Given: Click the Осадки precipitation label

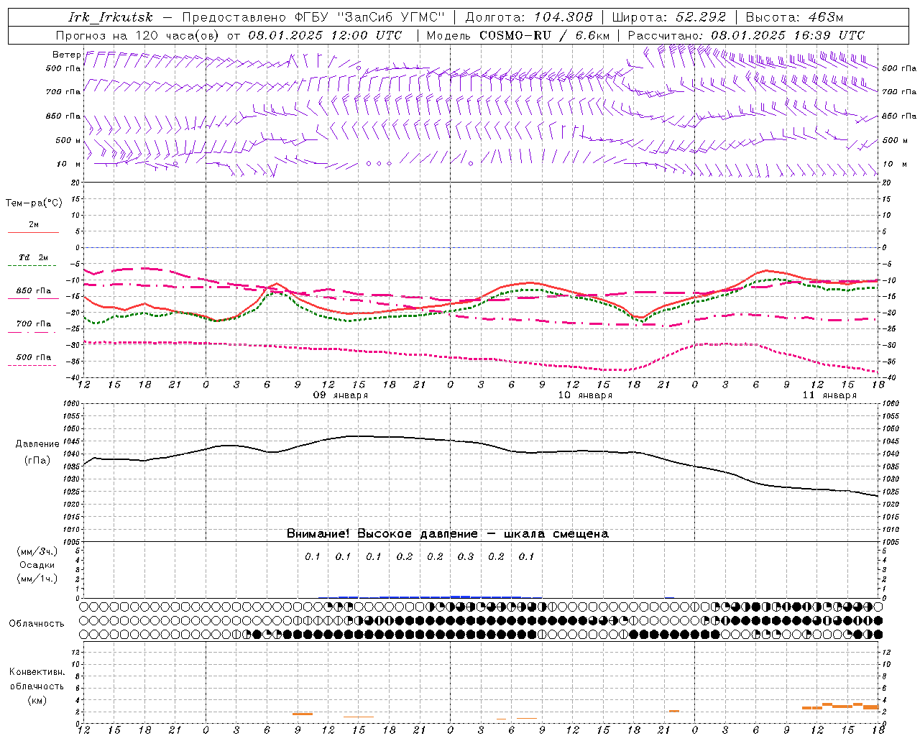Looking at the screenshot, I should pyautogui.click(x=37, y=565).
